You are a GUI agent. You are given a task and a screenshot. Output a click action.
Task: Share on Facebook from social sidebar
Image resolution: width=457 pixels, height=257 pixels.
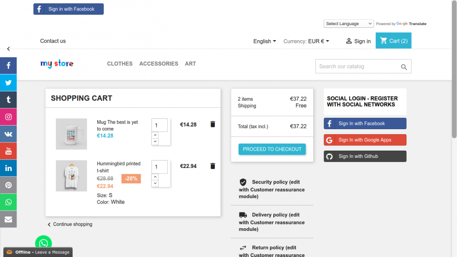pos(8,66)
